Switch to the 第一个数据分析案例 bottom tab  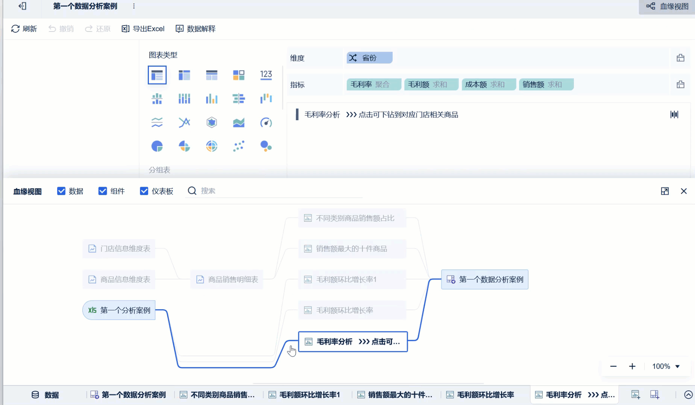point(128,395)
